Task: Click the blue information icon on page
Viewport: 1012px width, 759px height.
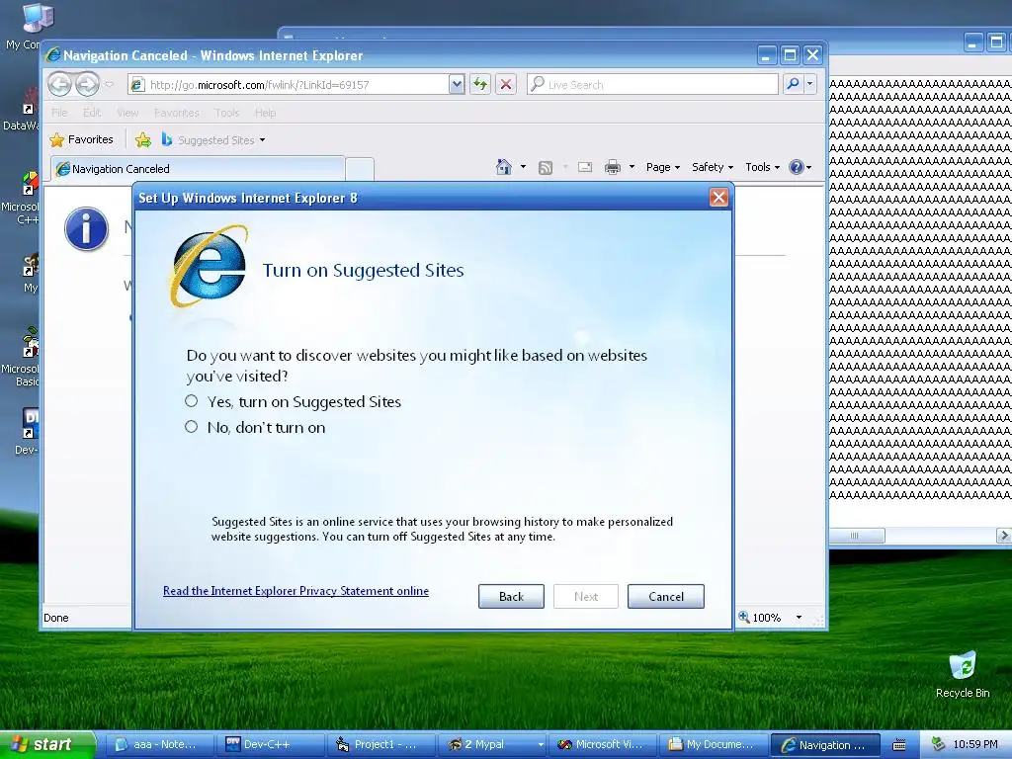Action: pos(86,228)
